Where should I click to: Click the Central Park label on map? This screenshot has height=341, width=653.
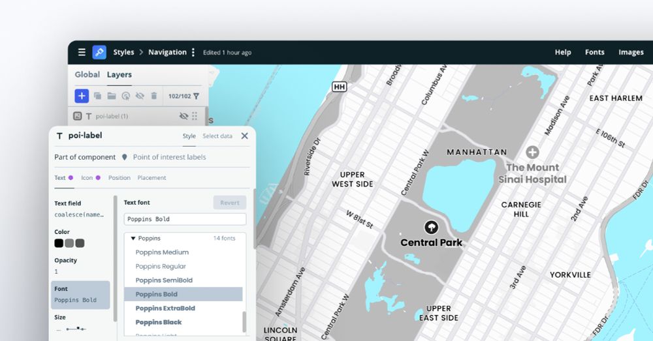pyautogui.click(x=432, y=243)
